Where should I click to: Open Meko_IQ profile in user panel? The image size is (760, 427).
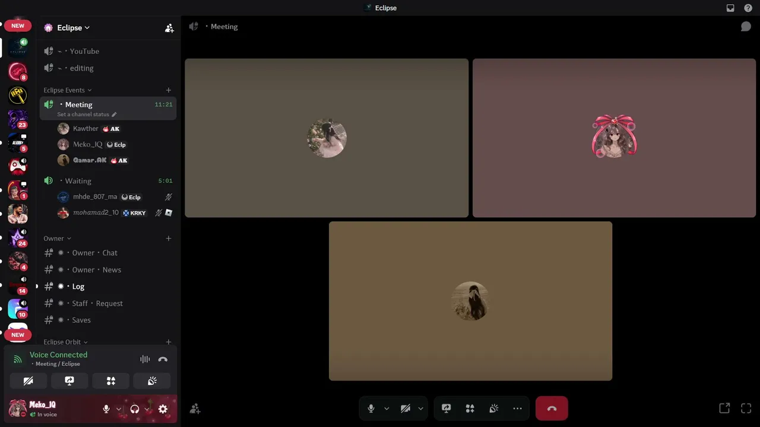tap(50, 409)
